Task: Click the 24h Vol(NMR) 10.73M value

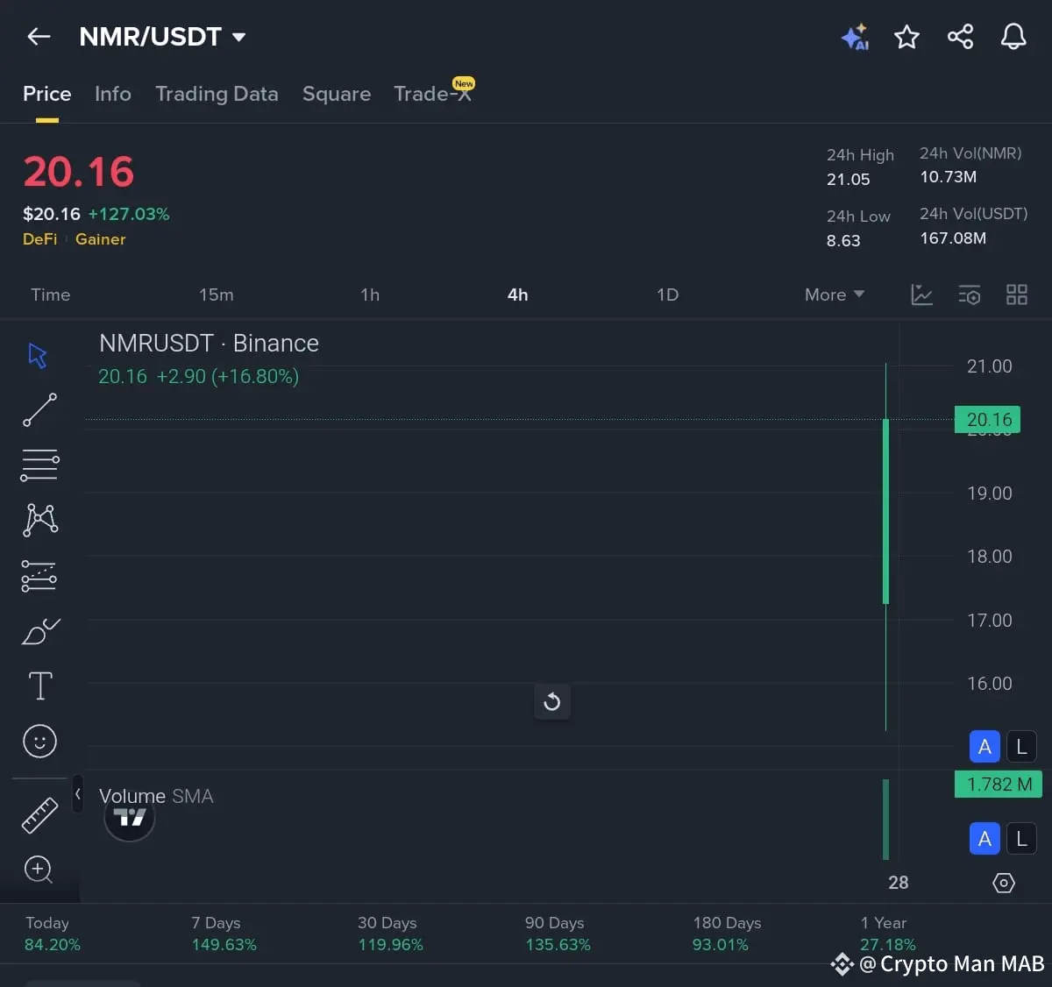Action: point(948,177)
